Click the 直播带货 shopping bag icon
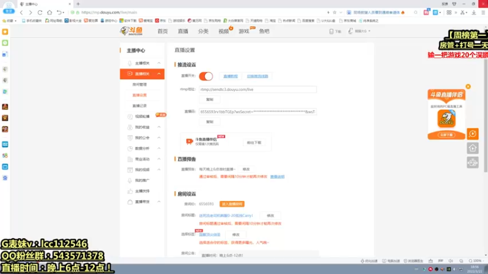 click(130, 202)
